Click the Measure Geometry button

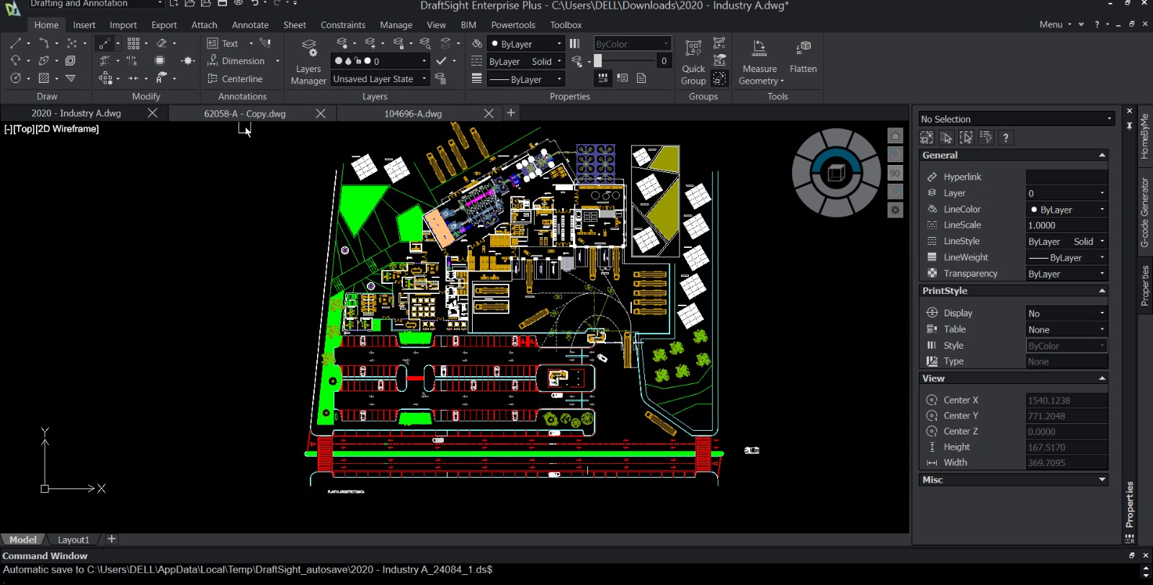pos(760,62)
